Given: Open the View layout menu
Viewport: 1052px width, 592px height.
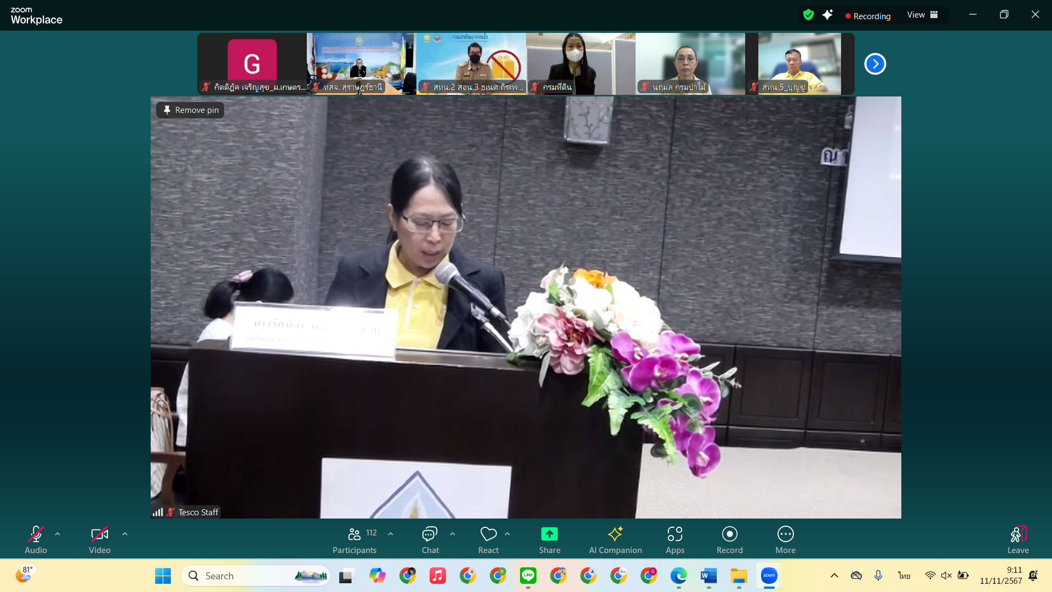Looking at the screenshot, I should coord(922,15).
